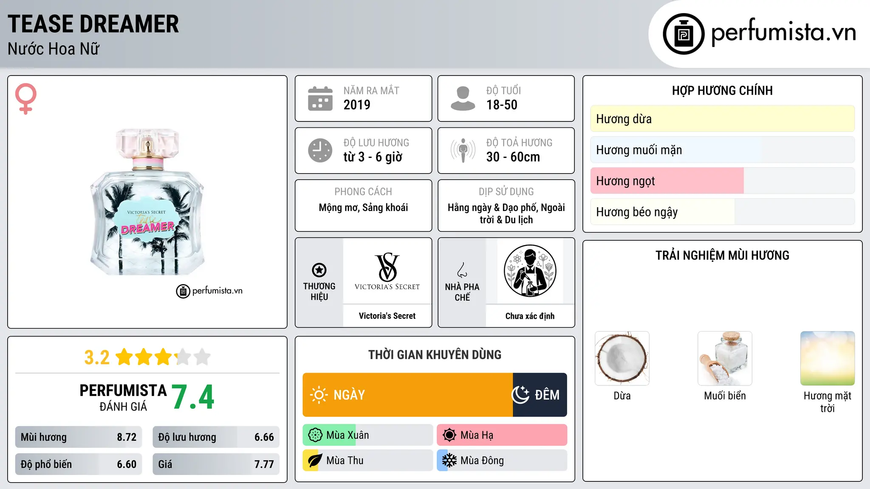Click the Nước Hoa Nữ subtitle
This screenshot has height=489, width=870.
click(54, 49)
